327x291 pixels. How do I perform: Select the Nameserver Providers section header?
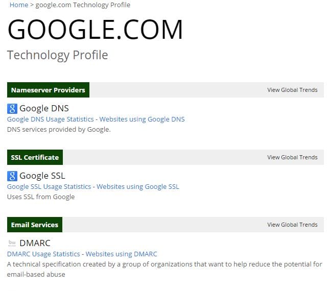point(48,90)
